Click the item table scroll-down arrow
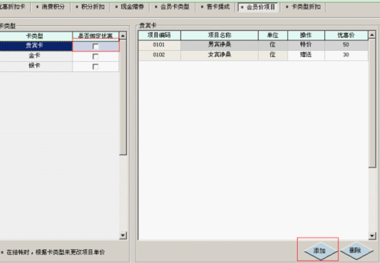This screenshot has width=380, height=263. coord(372,236)
